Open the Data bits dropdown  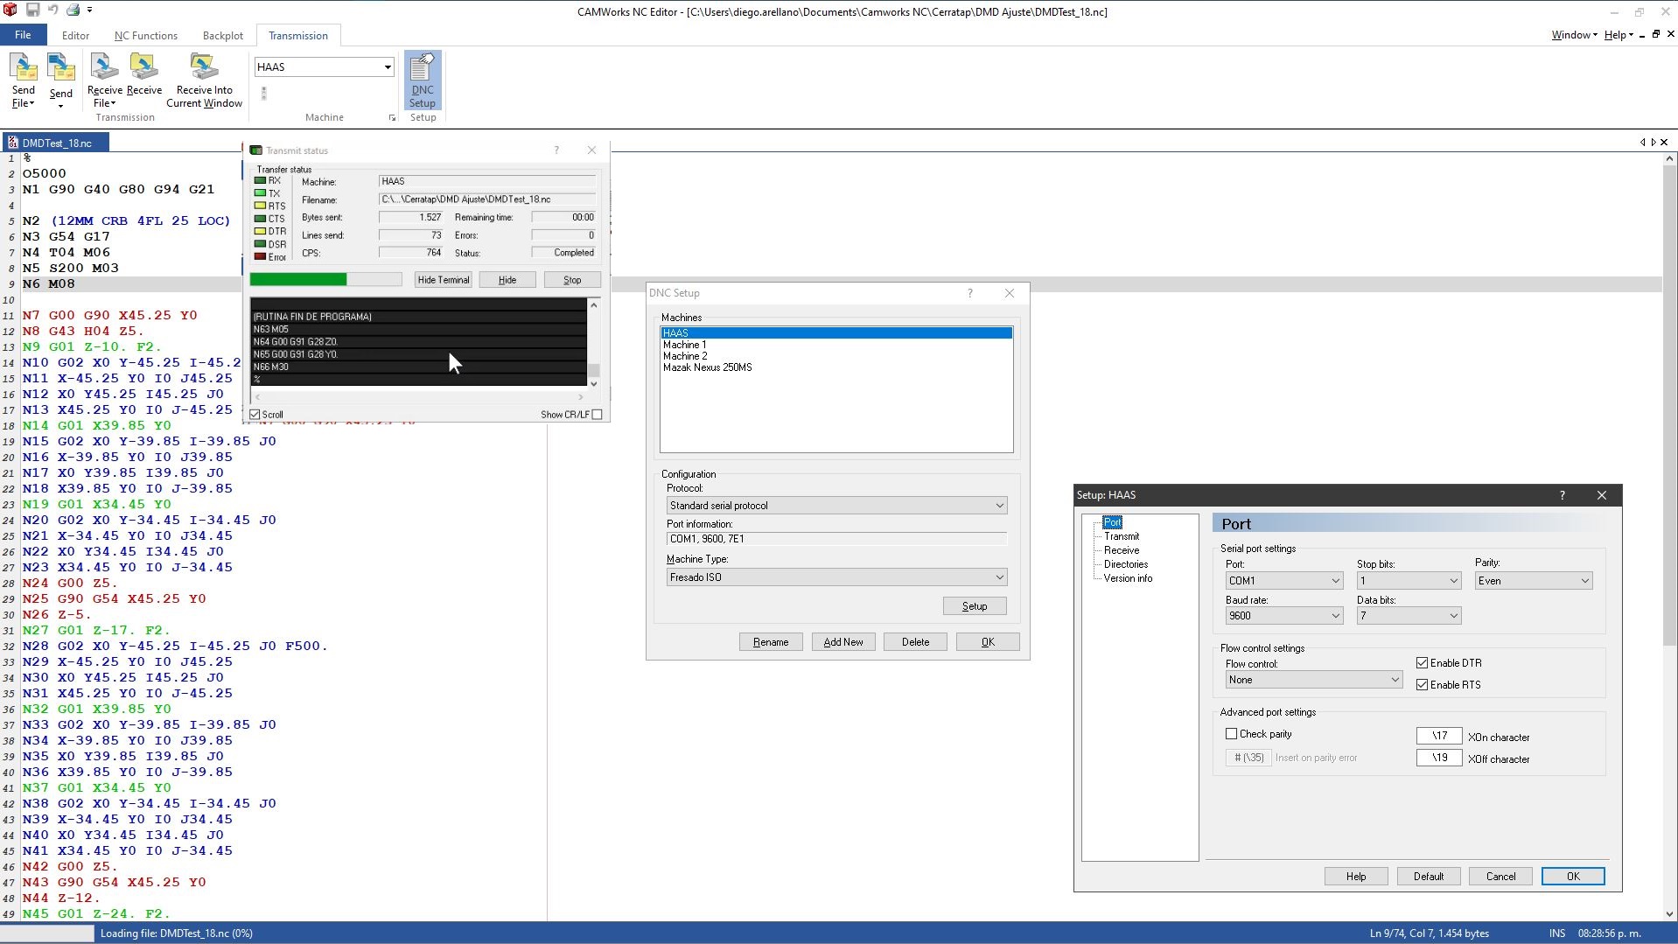click(x=1409, y=616)
